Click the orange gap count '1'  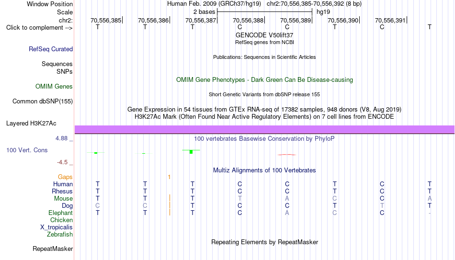click(169, 177)
